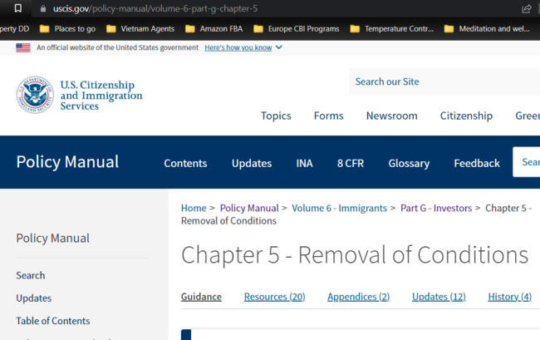This screenshot has height=340, width=540.
Task: Open the Amazon FBA bookmark folder
Action: tap(214, 29)
